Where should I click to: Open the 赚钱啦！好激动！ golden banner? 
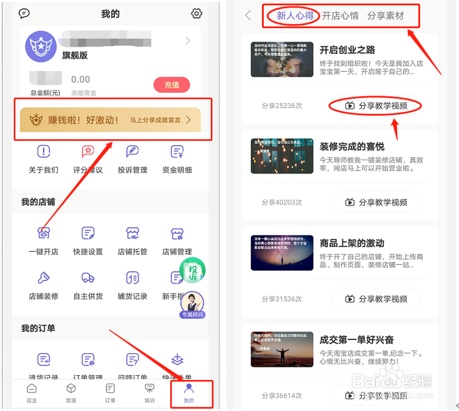(111, 120)
